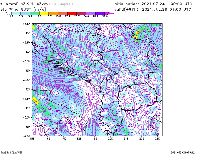
Task: Click the '44.5N' latitude label
Action: [x=27, y=42]
